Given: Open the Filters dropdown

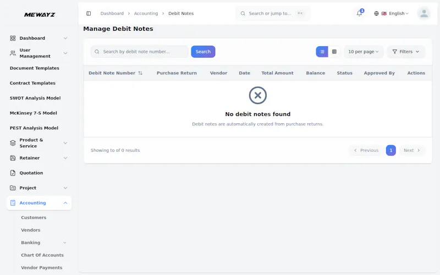Looking at the screenshot, I should pyautogui.click(x=406, y=52).
